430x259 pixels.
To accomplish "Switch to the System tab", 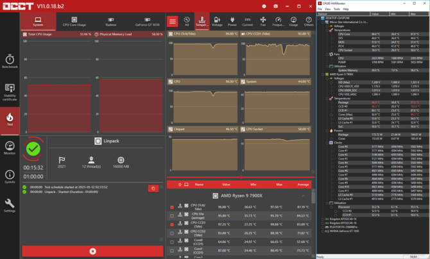I will (38, 21).
